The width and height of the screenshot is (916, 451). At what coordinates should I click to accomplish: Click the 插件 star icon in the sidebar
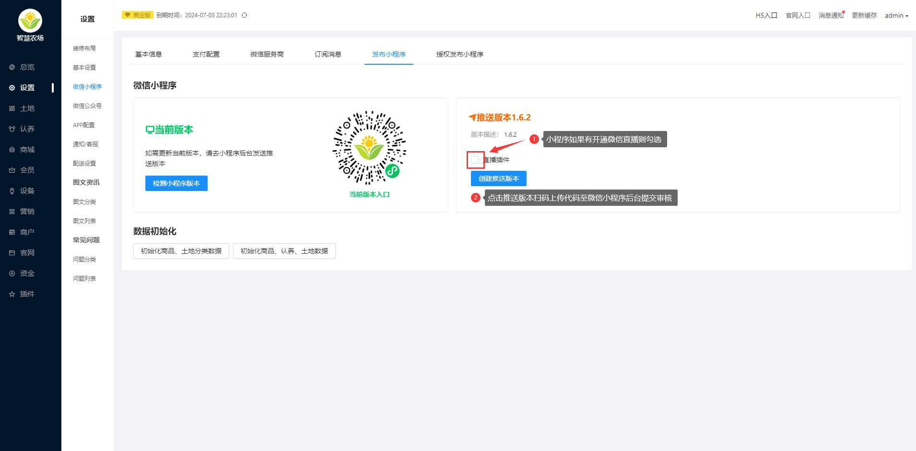[x=12, y=294]
